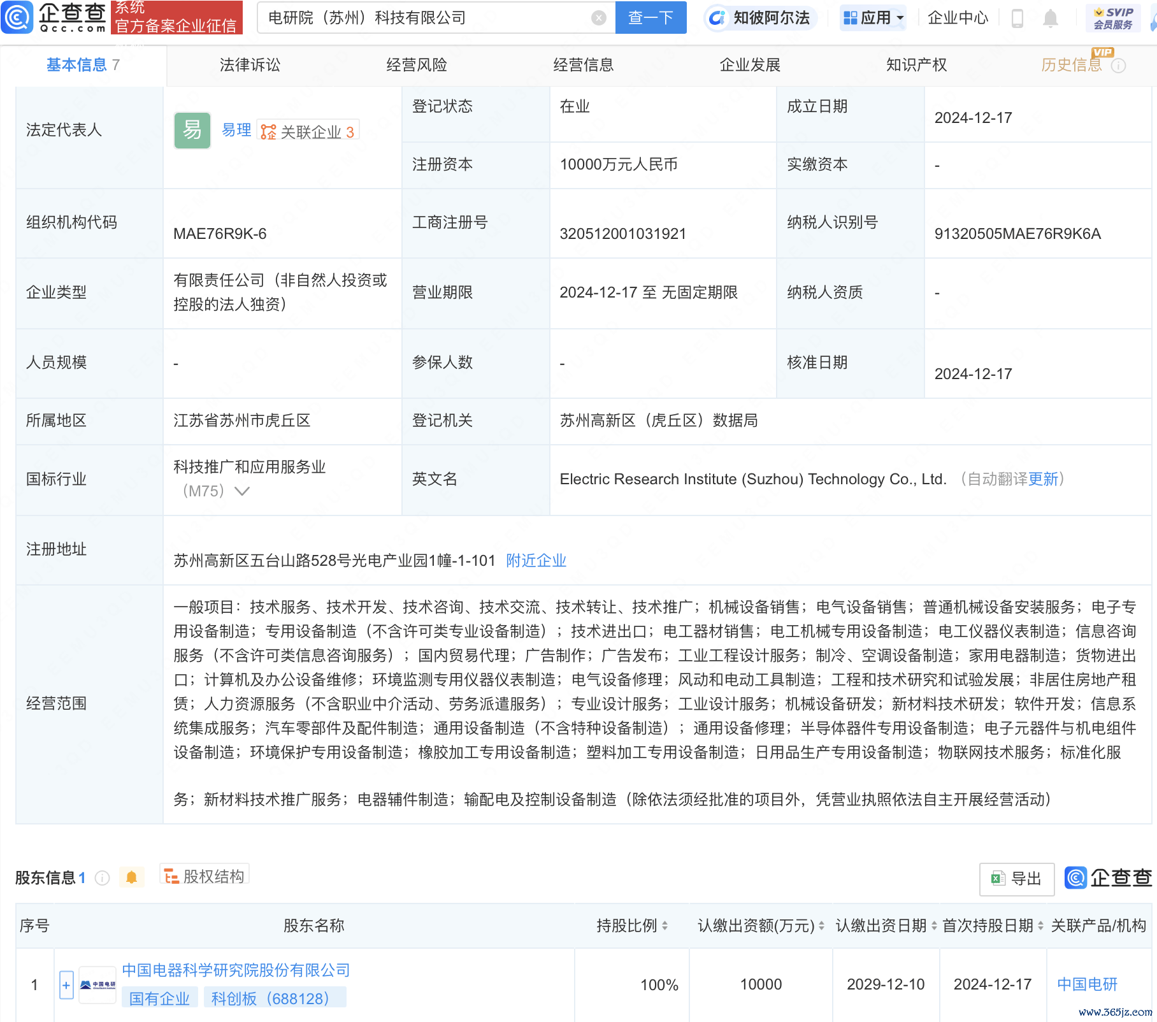The image size is (1157, 1022).
Task: Expand the 应用 dropdown menu
Action: click(873, 18)
